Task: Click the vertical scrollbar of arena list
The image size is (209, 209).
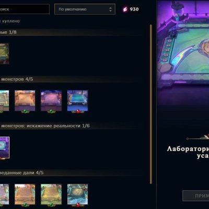Action: point(151,104)
